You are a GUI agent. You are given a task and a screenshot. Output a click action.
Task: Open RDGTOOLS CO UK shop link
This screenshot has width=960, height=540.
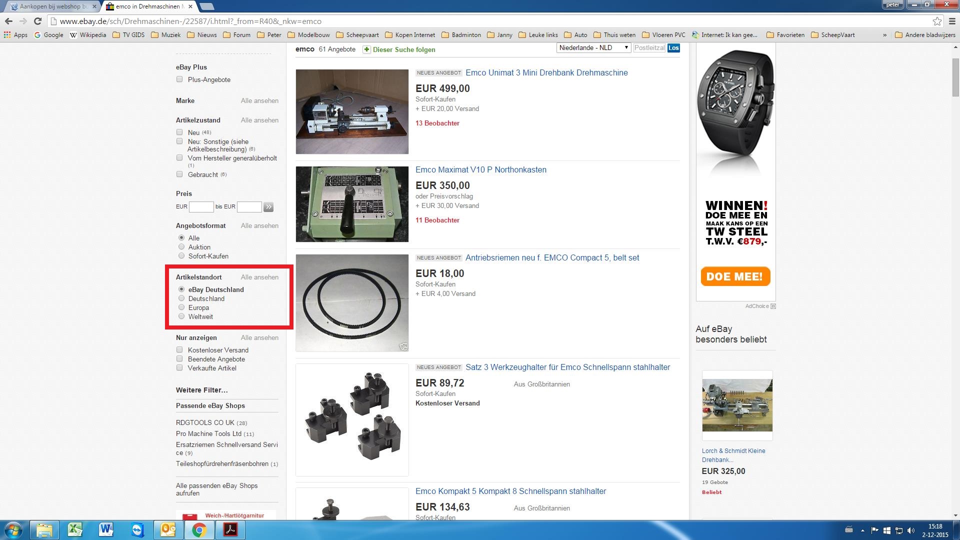[205, 422]
